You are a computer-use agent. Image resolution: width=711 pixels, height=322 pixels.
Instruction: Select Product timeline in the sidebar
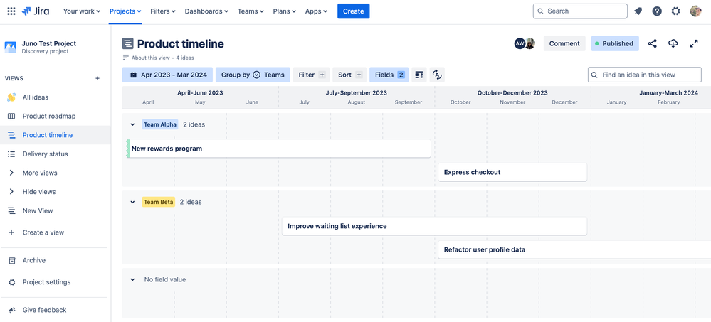coord(56,135)
